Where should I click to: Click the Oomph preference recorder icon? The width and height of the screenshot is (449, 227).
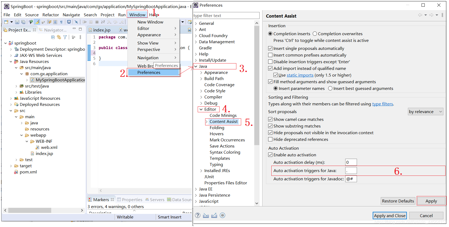[x=222, y=215]
